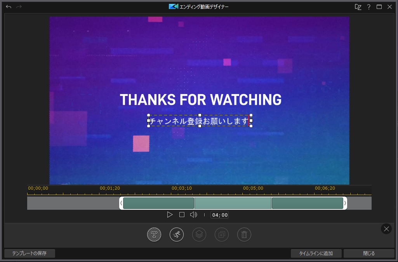The width and height of the screenshot is (398, 262).
Task: Click the top-right round corner handle of the text box
Action: click(x=251, y=115)
